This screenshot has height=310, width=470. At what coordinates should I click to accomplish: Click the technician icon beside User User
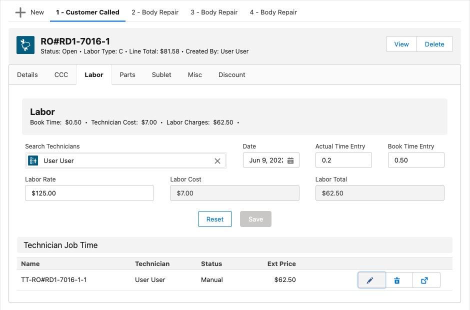pos(33,160)
